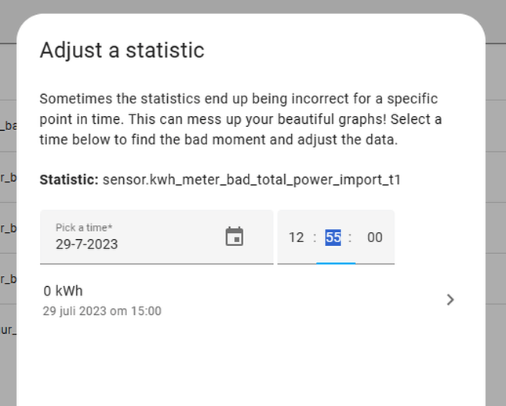Click the Adjust a statistic heading
Screen dimensions: 506x406
(x=122, y=51)
